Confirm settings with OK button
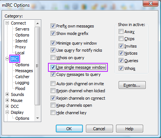161x138 pixels. (x=69, y=129)
